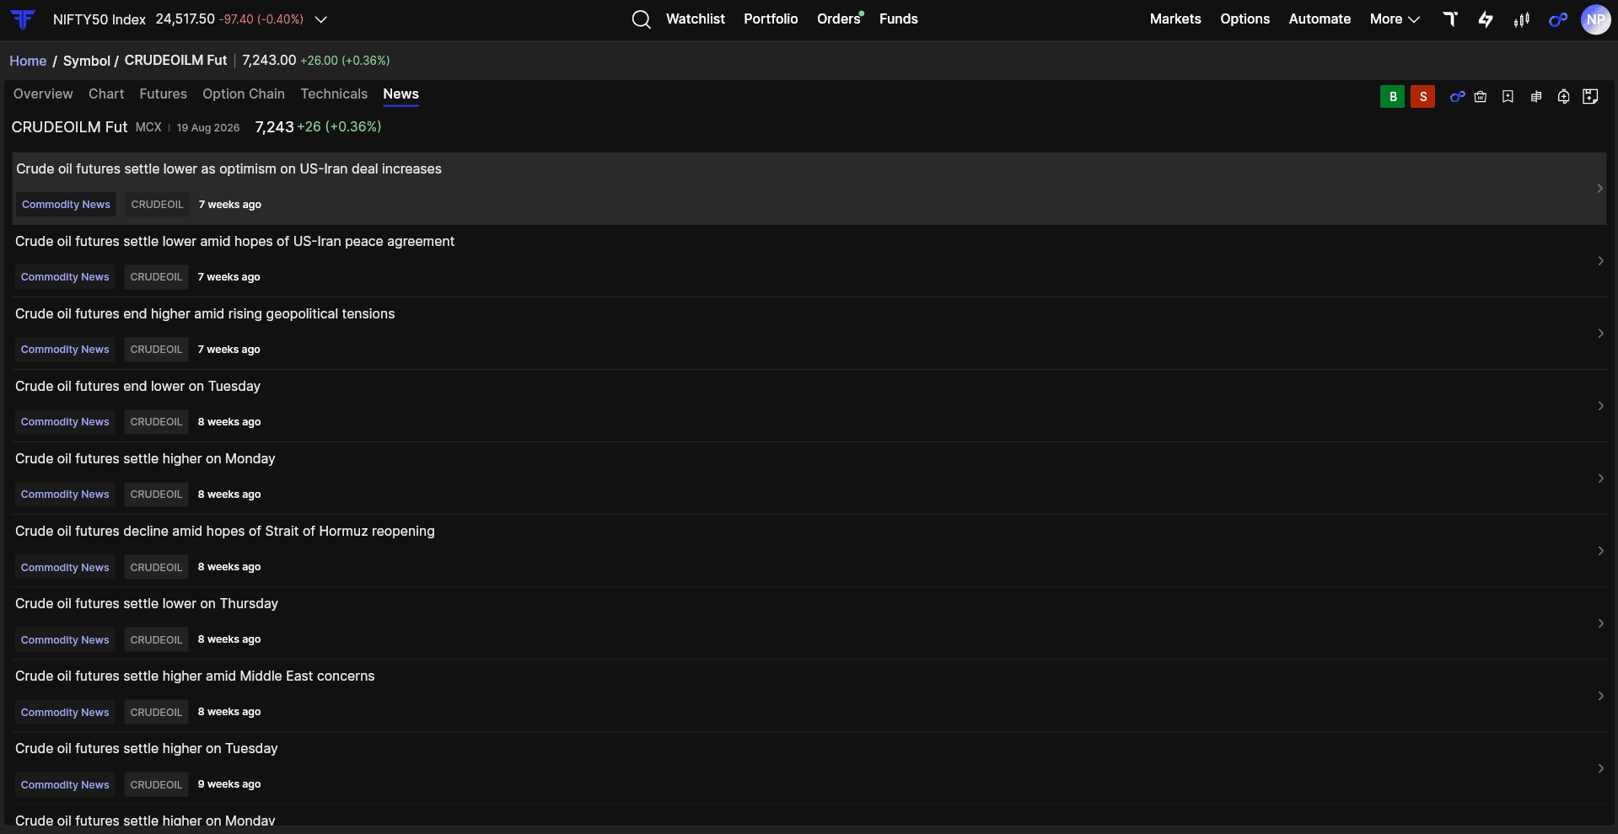Click the '9 weeks ago' timestamp
Viewport: 1618px width, 834px height.
click(x=229, y=784)
